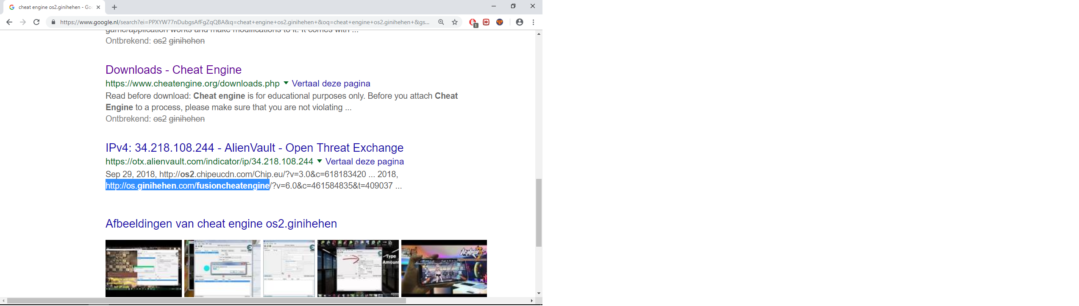Click the vertical scrollbar down arrow
The image size is (1079, 306).
pyautogui.click(x=539, y=293)
